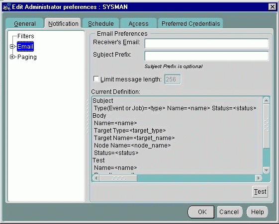The width and height of the screenshot is (279, 224).
Task: Click the 'Subject' line in Current Definition
Action: [103, 101]
